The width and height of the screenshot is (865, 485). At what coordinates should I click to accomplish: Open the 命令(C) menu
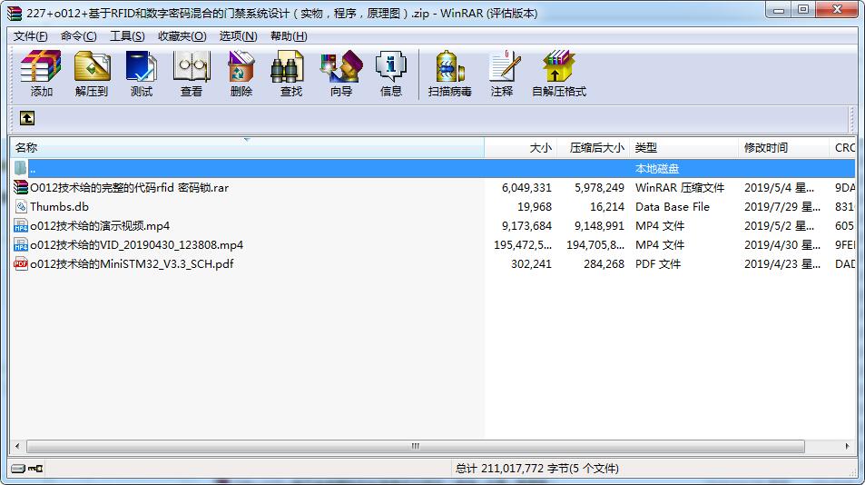coord(78,35)
